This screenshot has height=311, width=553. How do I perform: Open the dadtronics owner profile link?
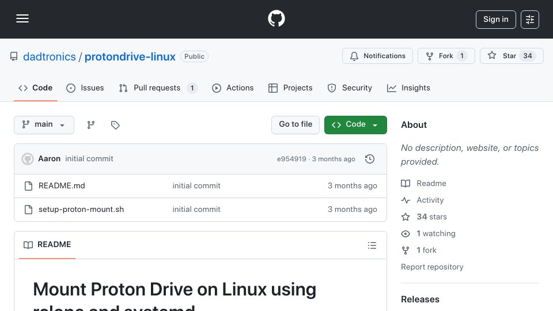50,56
